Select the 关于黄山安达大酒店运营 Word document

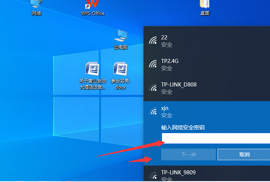point(93,76)
